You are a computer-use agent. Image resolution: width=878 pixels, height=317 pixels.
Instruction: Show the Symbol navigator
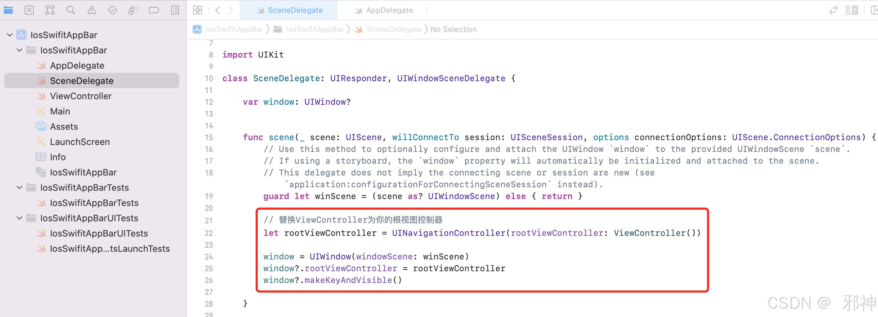point(50,10)
